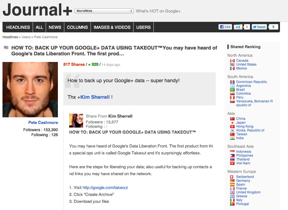Click the Twitter Tweet button

(x=259, y=27)
